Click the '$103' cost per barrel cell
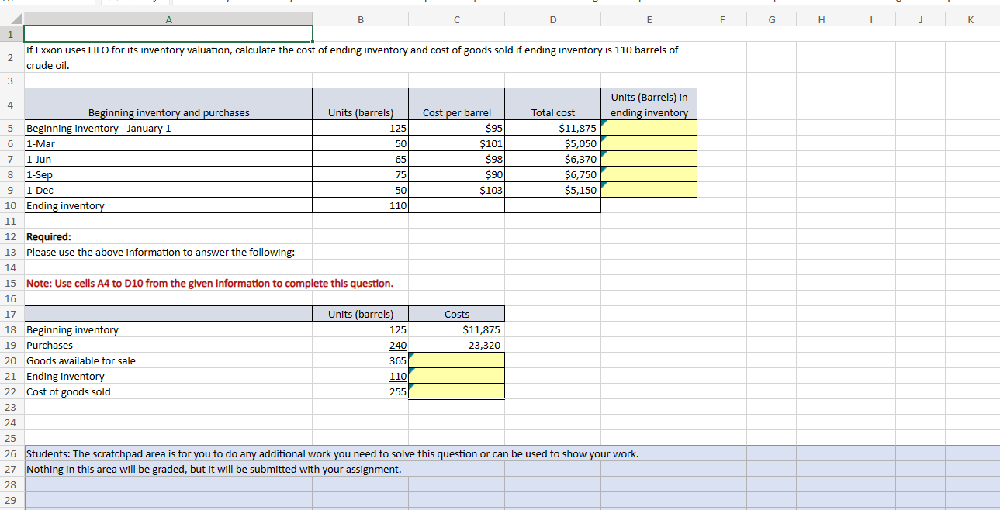This screenshot has width=1000, height=510. pos(456,190)
